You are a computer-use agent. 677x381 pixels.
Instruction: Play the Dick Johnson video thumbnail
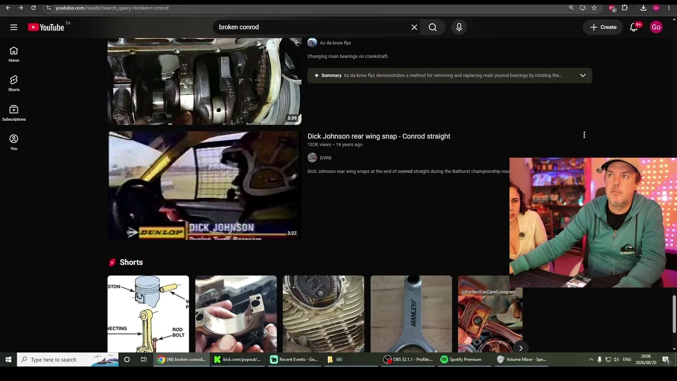204,185
